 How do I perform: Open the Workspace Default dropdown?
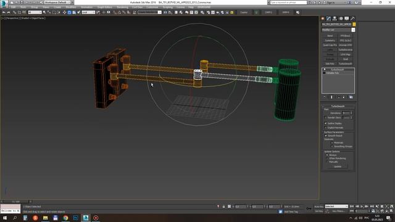click(x=57, y=2)
